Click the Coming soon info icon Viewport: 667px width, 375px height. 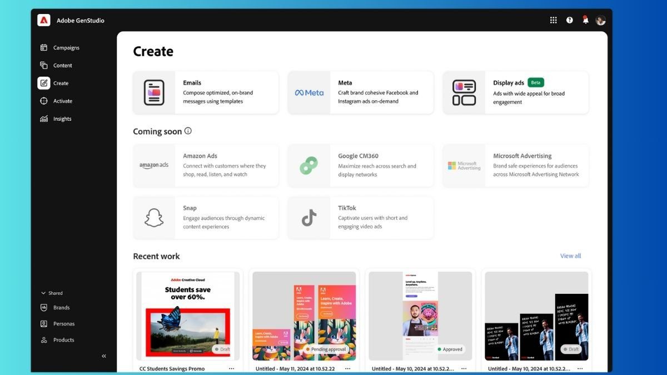(188, 131)
